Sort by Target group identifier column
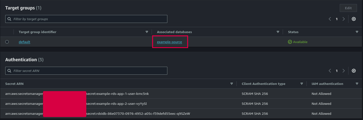 (x=147, y=32)
